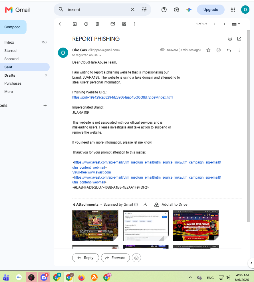Show the Scanned by Gmail info

(x=136, y=205)
